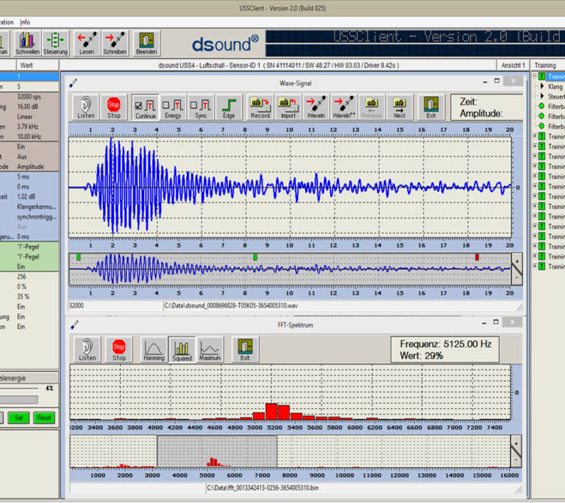The height and width of the screenshot is (503, 565).
Task: Click the Schreiben write-to-sensor icon
Action: click(115, 43)
